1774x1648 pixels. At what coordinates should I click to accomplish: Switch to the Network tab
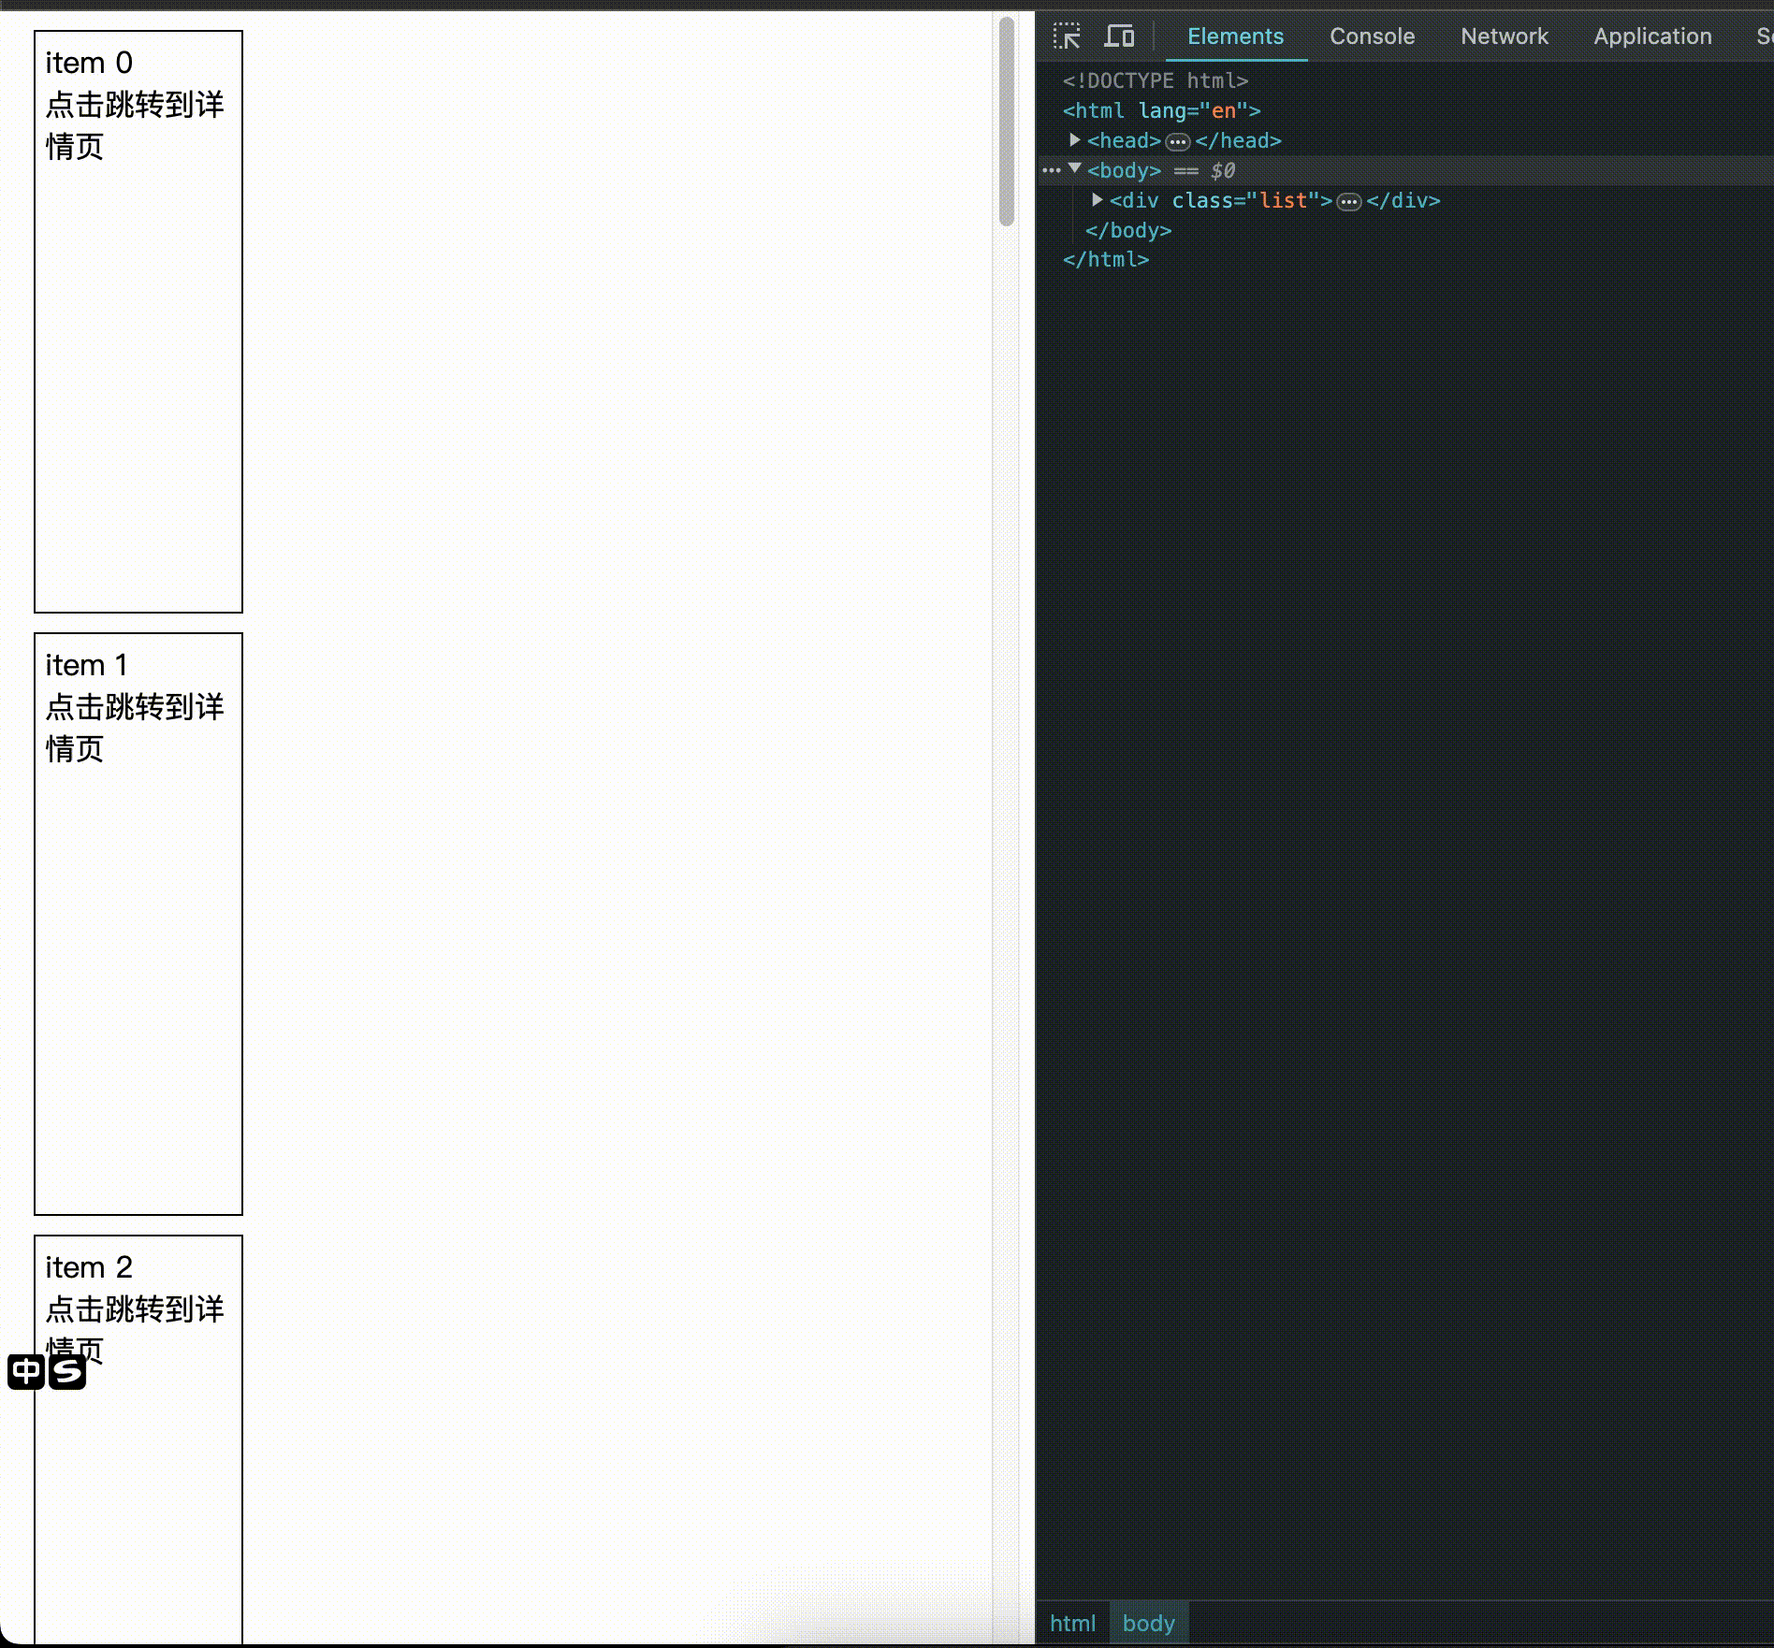1504,36
